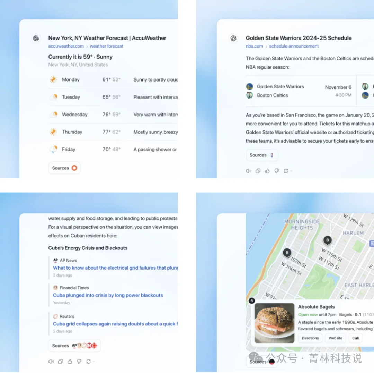Like the Cuba energy crisis response
The image size is (374, 373).
pos(70,361)
